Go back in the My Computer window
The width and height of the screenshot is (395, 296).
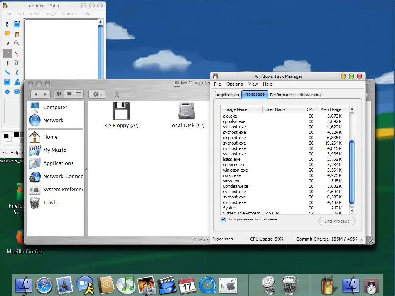36,94
